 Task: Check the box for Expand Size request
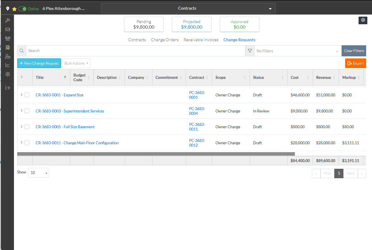tap(27, 95)
